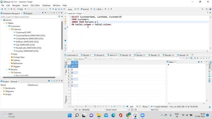Image resolution: width=212 pixels, height=119 pixels.
Task: Click the refresh results icon near 7
Action: click(x=137, y=106)
